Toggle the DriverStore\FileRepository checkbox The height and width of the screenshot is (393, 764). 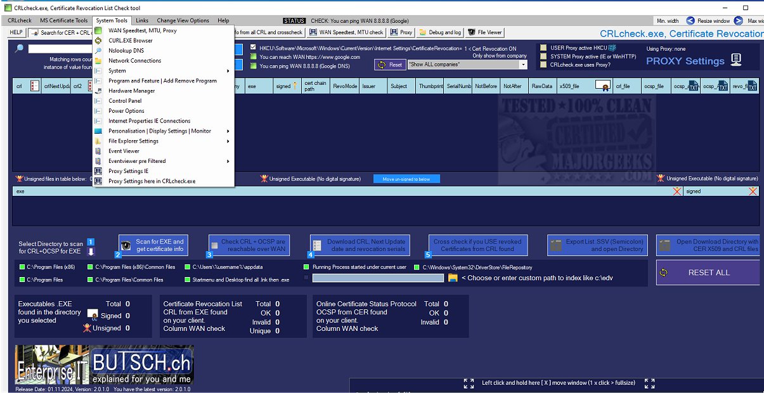point(417,267)
